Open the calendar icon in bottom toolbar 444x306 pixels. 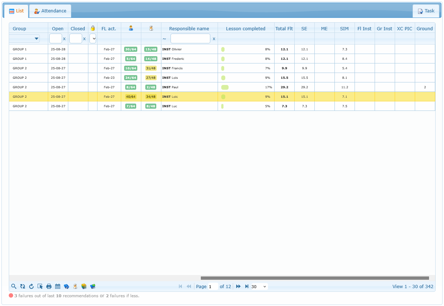coord(58,287)
